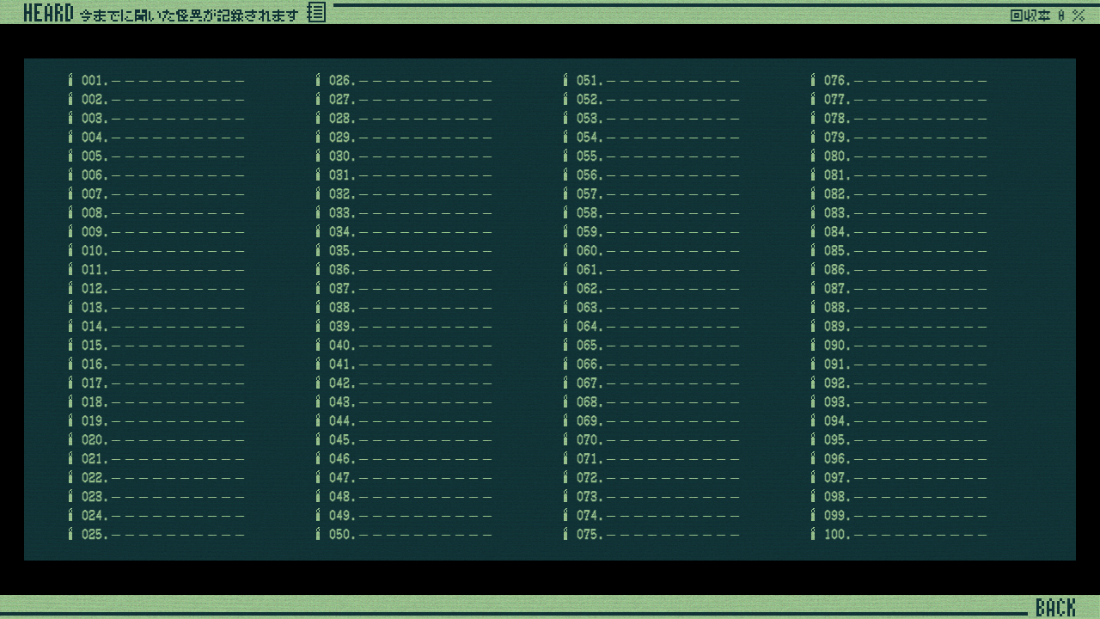Select entry 018 in the list
The image size is (1100, 619).
(156, 402)
